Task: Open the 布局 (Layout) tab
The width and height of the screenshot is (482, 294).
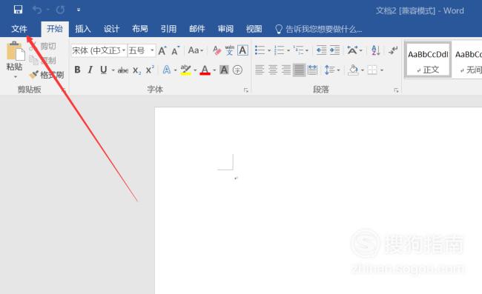Action: pos(140,29)
